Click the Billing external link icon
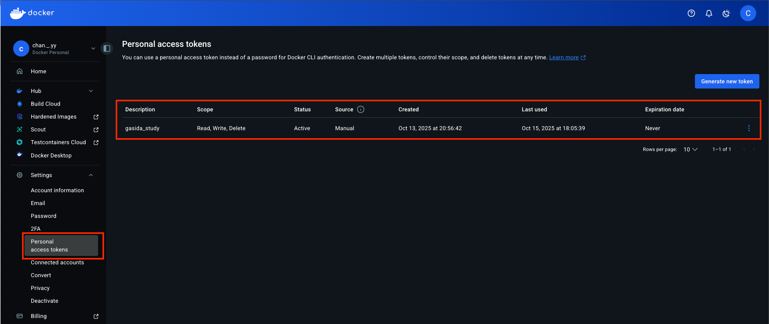Screen dimensions: 769x324 click(x=96, y=316)
